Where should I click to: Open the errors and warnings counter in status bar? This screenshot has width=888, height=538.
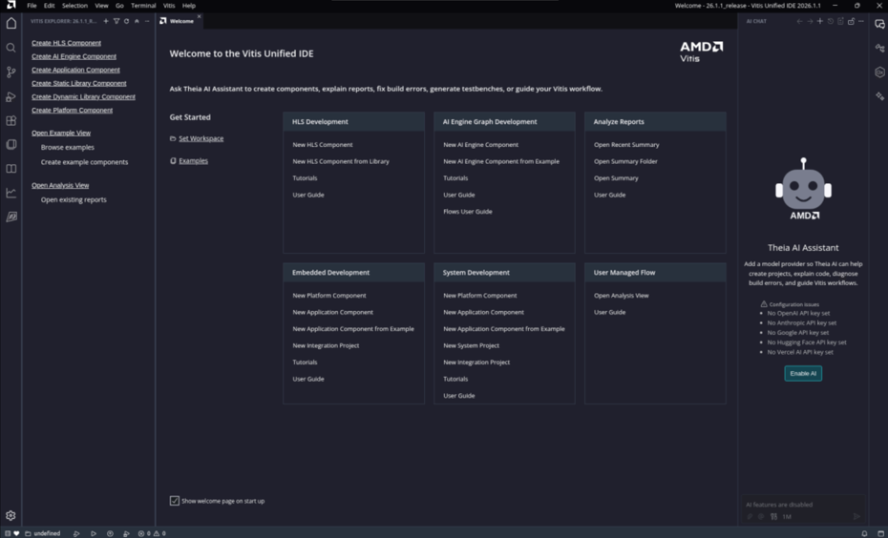[152, 533]
